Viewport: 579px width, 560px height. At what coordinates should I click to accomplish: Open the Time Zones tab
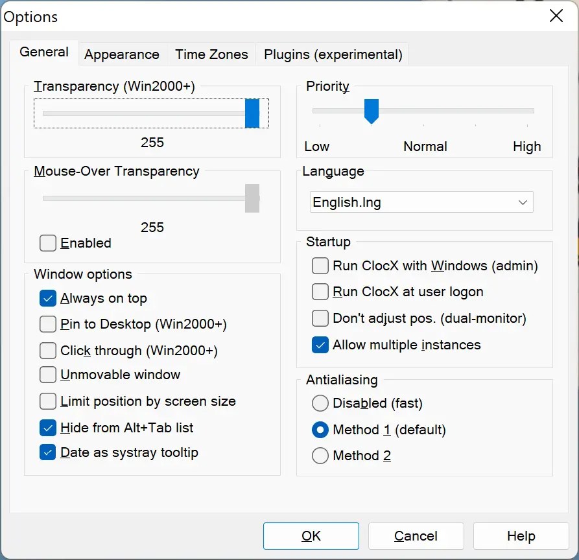(x=211, y=54)
